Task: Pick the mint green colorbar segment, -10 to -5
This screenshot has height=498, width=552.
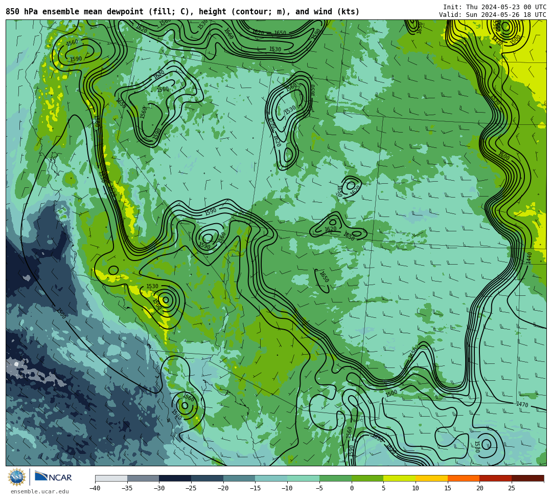Action: point(304,478)
